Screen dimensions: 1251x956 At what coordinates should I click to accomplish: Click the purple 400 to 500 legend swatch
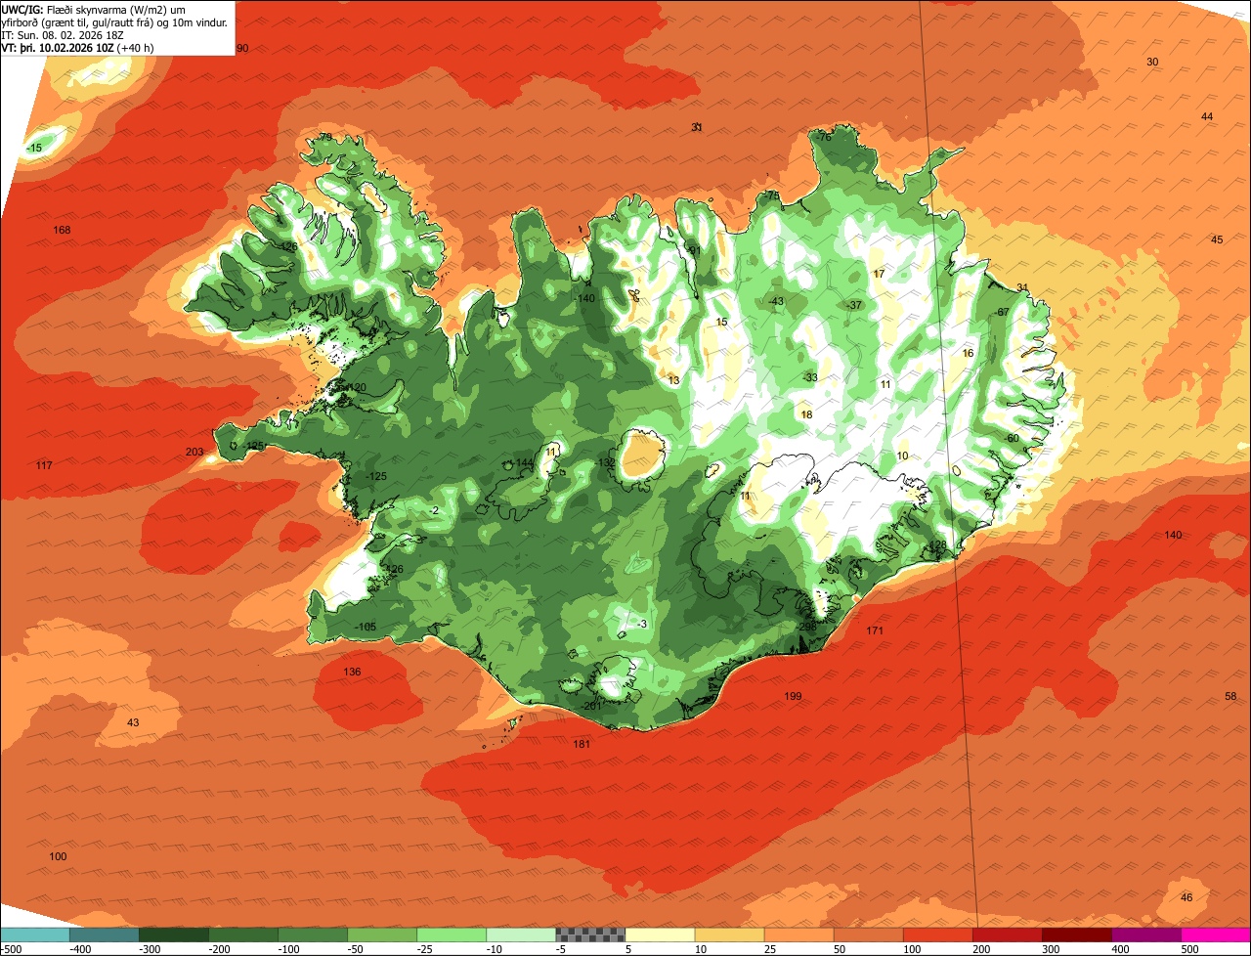1145,934
